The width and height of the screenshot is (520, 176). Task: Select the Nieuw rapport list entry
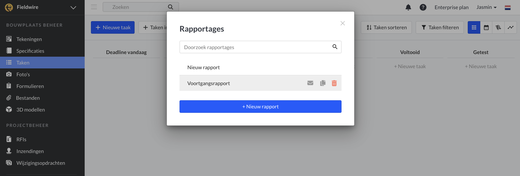tap(204, 67)
